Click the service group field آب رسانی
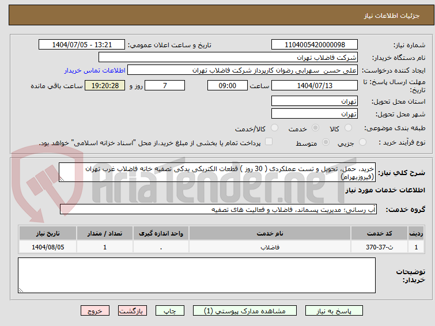 pos(218,209)
